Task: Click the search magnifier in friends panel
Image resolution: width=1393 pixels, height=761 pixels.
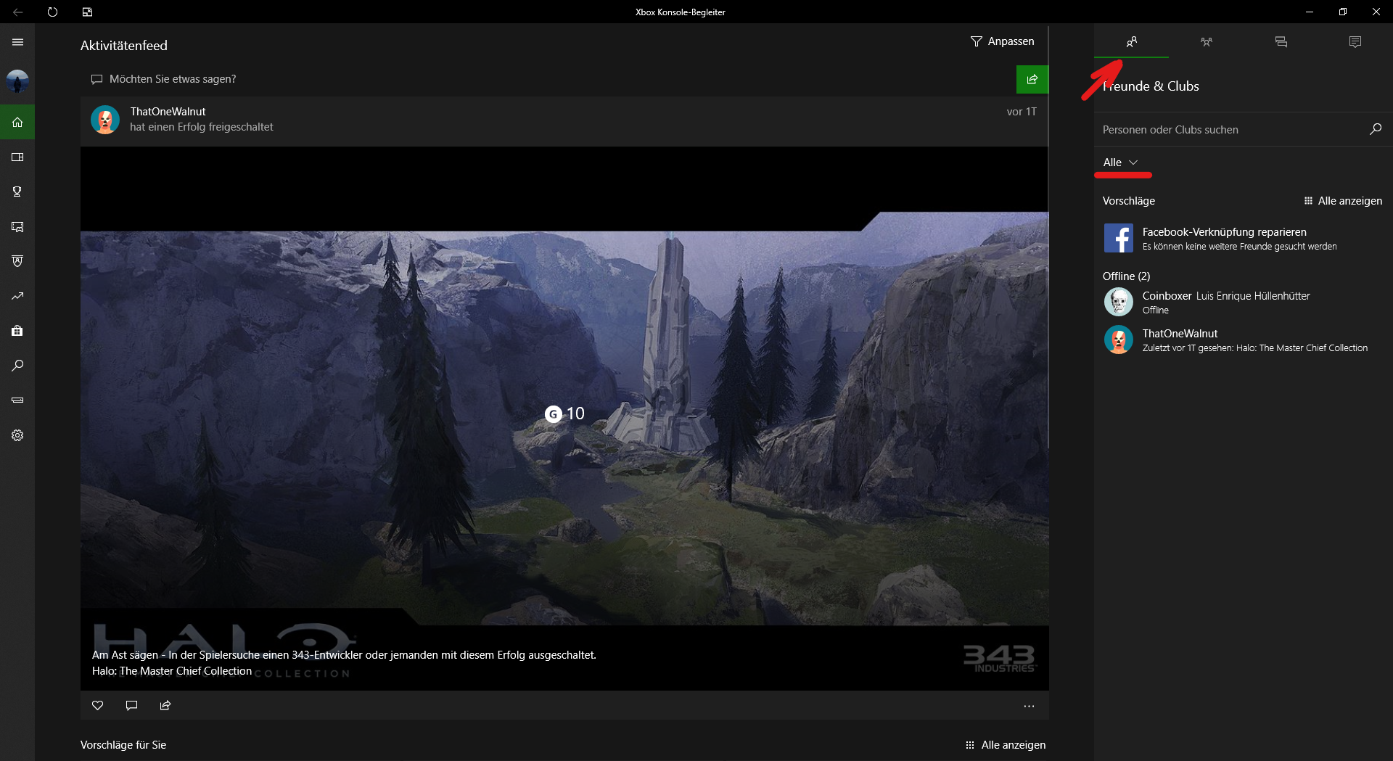Action: click(1375, 129)
